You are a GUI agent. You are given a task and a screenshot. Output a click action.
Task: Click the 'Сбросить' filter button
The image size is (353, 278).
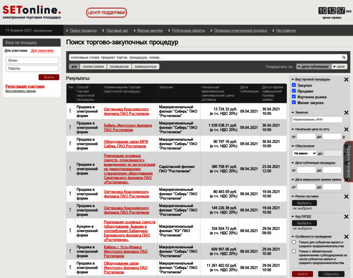pyautogui.click(x=331, y=274)
